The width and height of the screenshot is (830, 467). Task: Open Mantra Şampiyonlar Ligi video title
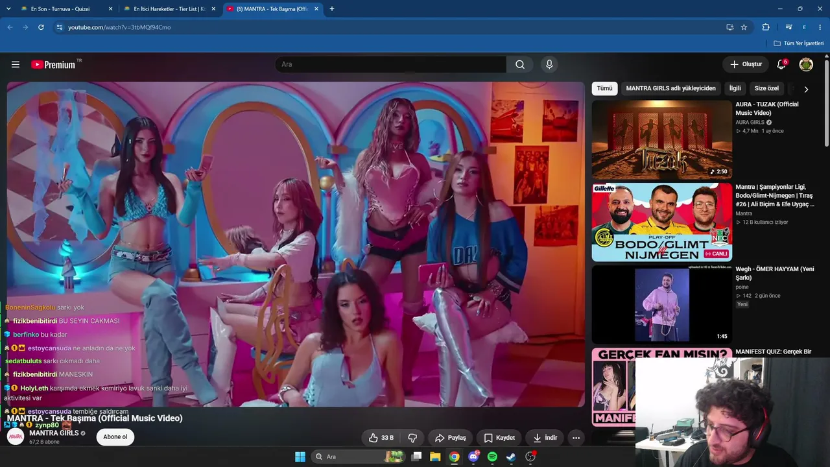pyautogui.click(x=775, y=195)
